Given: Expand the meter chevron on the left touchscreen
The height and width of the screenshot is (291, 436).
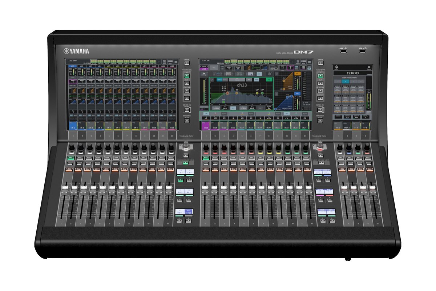Looking at the screenshot, I should point(159,62).
